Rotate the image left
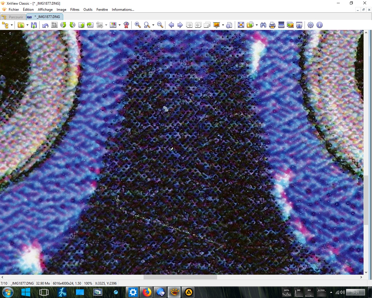This screenshot has width=372, height=298. click(x=63, y=25)
